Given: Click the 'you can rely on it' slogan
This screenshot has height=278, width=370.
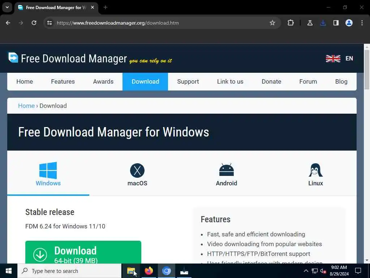Looking at the screenshot, I should click(151, 61).
